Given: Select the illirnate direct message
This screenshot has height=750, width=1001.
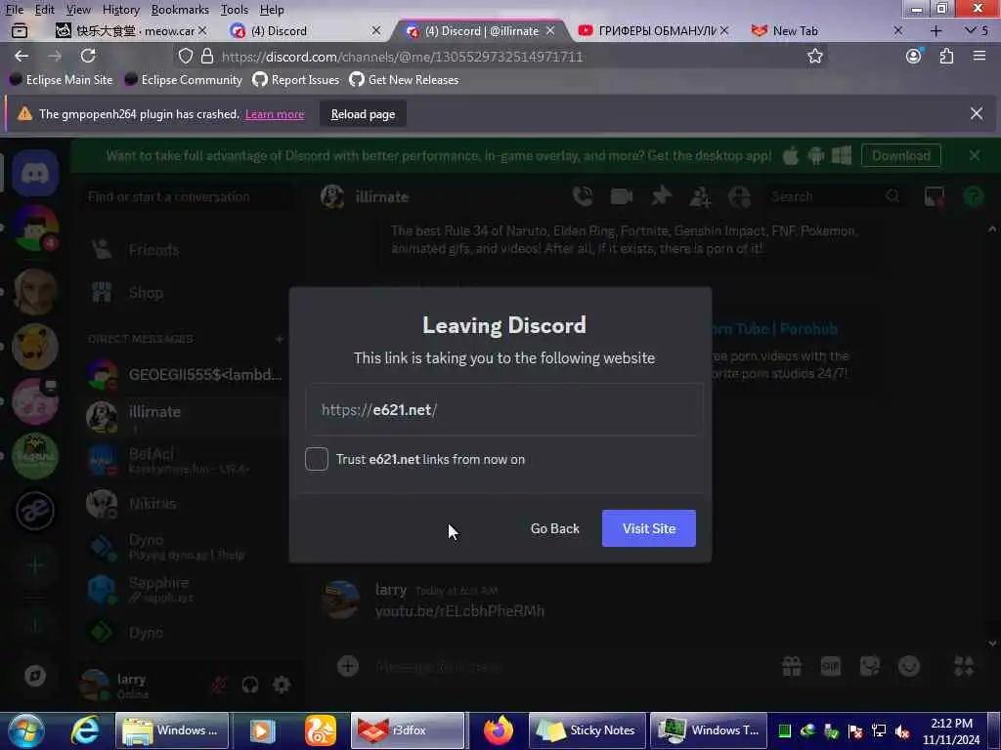Looking at the screenshot, I should 185,416.
